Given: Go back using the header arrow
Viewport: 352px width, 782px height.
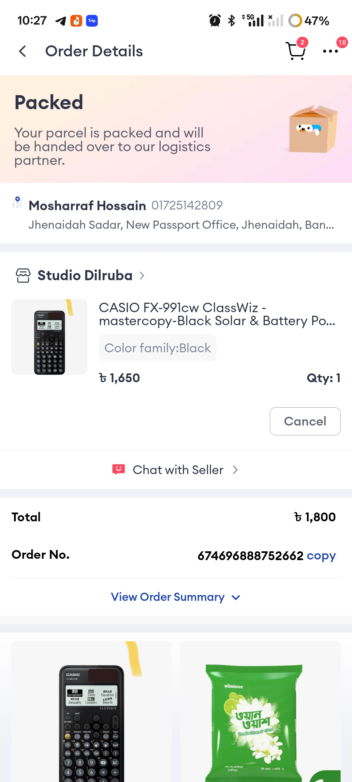Looking at the screenshot, I should tap(22, 51).
